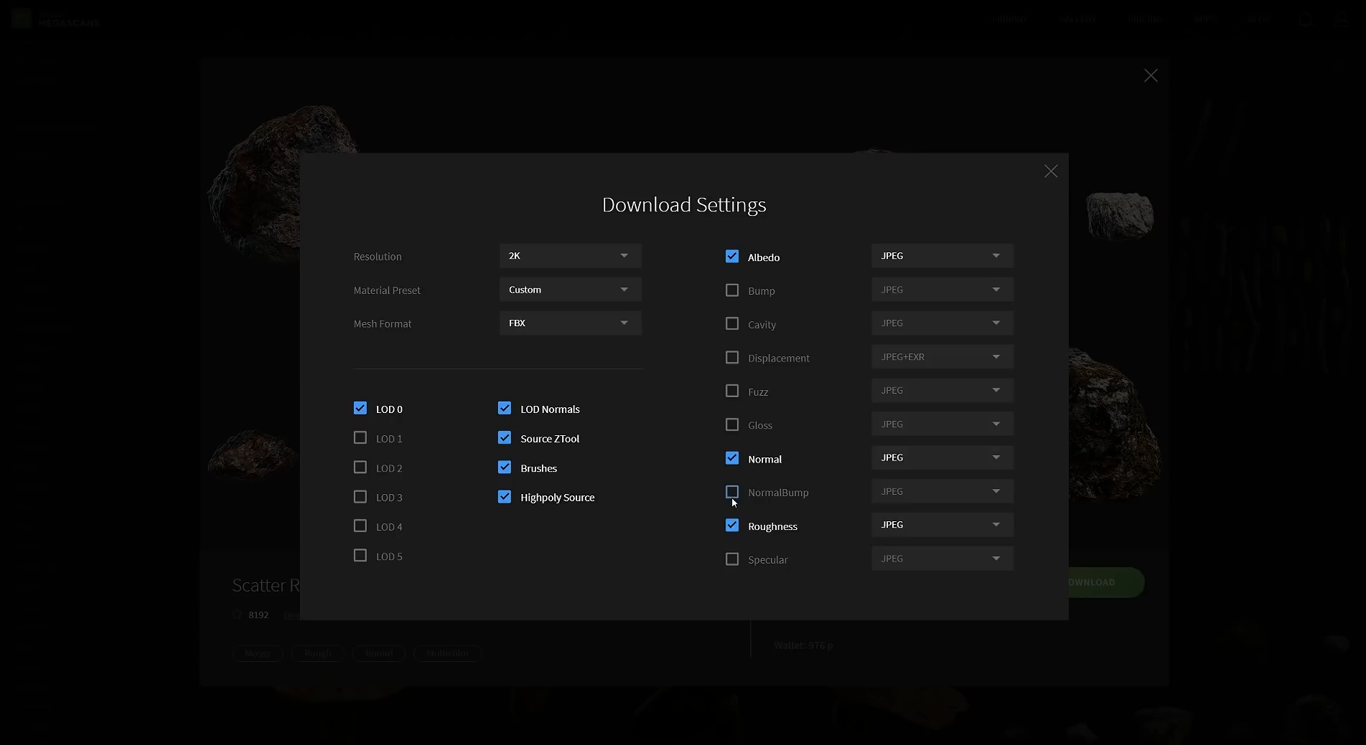This screenshot has width=1366, height=745.
Task: Close the asset preview panel behind the dialog
Action: (x=1150, y=76)
